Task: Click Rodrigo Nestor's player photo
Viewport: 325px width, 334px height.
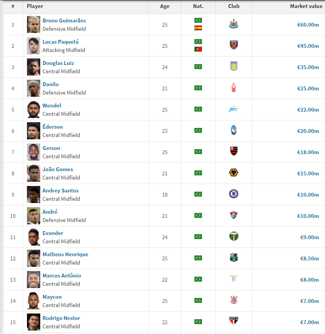Action: coord(33,322)
